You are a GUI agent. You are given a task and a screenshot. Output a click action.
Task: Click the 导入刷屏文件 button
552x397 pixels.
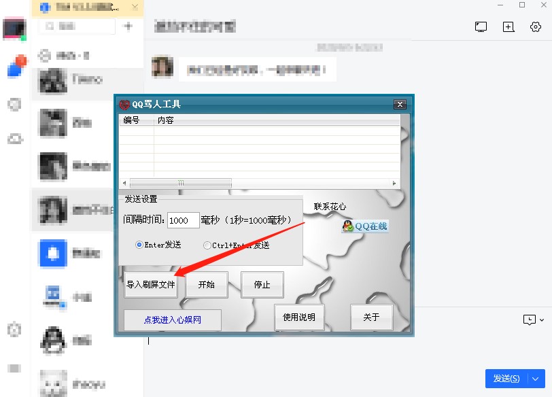(151, 285)
